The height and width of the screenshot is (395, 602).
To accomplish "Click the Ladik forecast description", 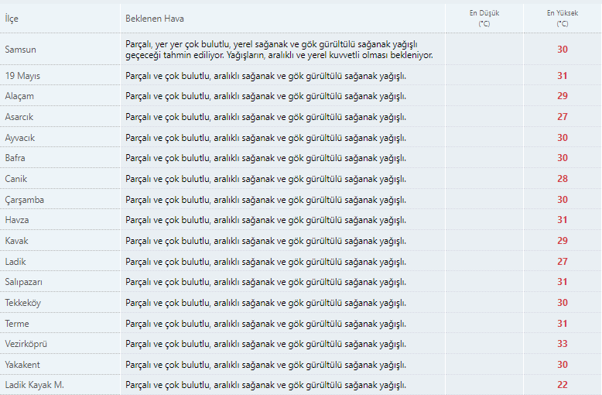I will point(265,262).
